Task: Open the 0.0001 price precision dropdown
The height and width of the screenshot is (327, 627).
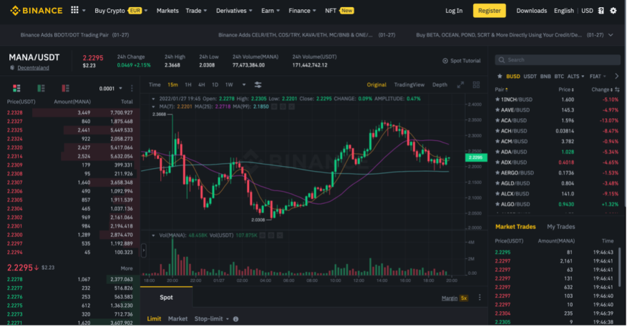Action: 111,88
